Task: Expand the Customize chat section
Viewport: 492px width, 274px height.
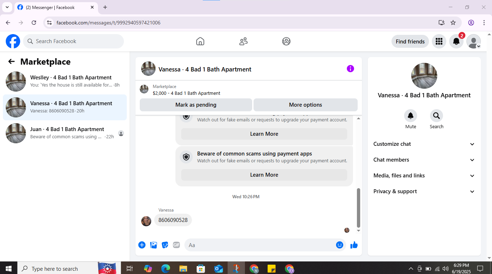Action: tap(424, 144)
